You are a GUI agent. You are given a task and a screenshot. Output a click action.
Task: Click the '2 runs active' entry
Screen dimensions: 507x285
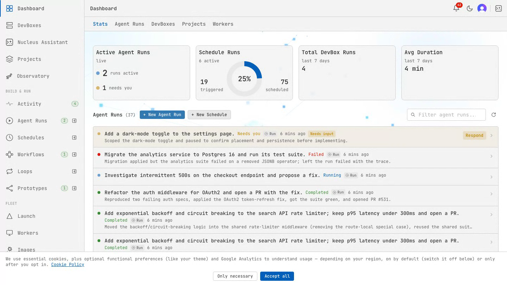[x=117, y=73]
